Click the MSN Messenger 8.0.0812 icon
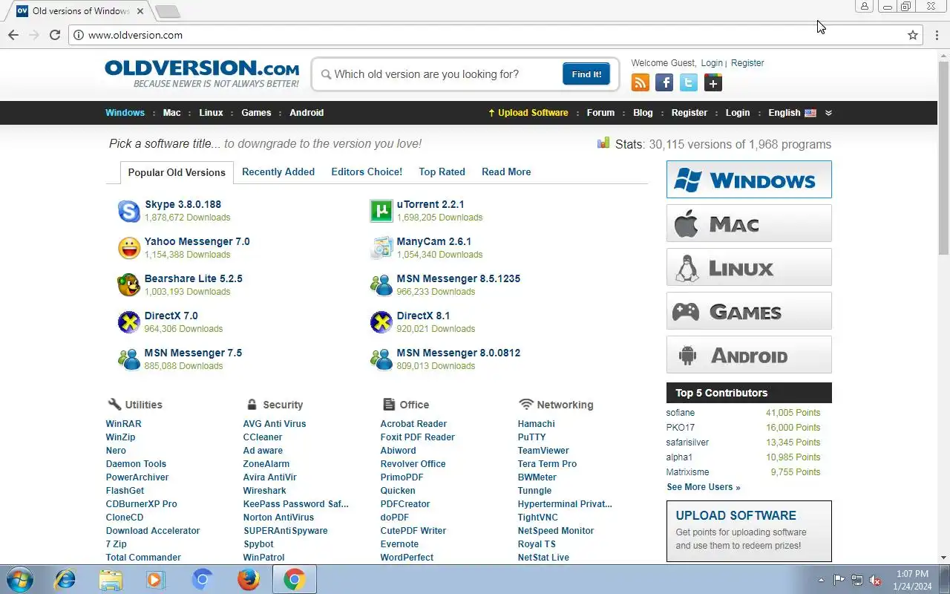This screenshot has width=950, height=594. pos(381,359)
